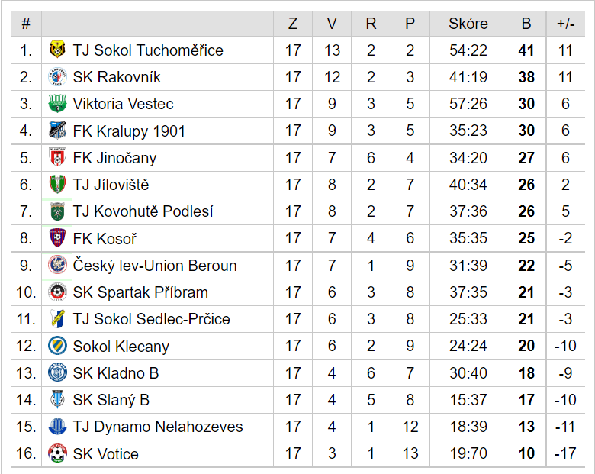The image size is (595, 474).
Task: Click the FK Kralupy 1901 club logo
Action: (x=57, y=131)
